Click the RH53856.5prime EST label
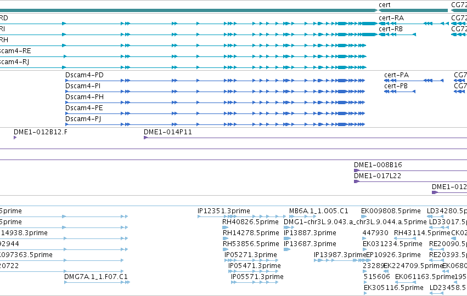The width and height of the screenshot is (467, 296). point(251,244)
